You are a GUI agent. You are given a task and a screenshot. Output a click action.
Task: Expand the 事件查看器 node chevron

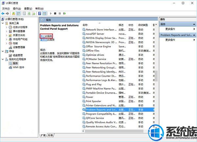point(7,31)
